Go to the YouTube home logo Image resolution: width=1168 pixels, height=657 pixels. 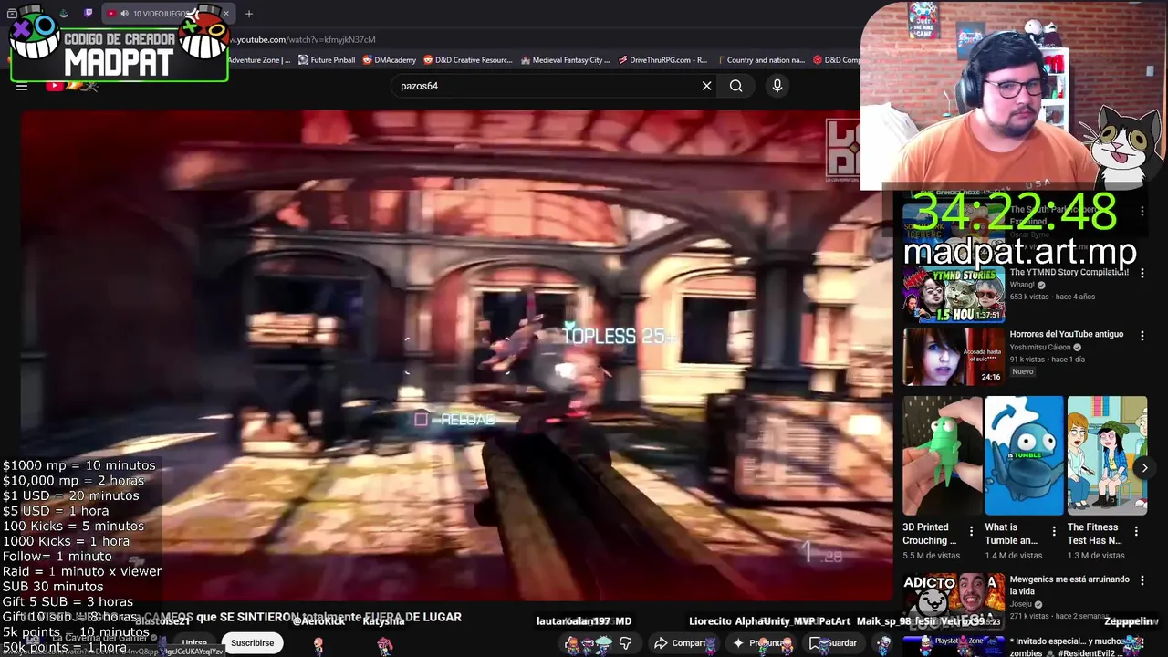(x=70, y=86)
